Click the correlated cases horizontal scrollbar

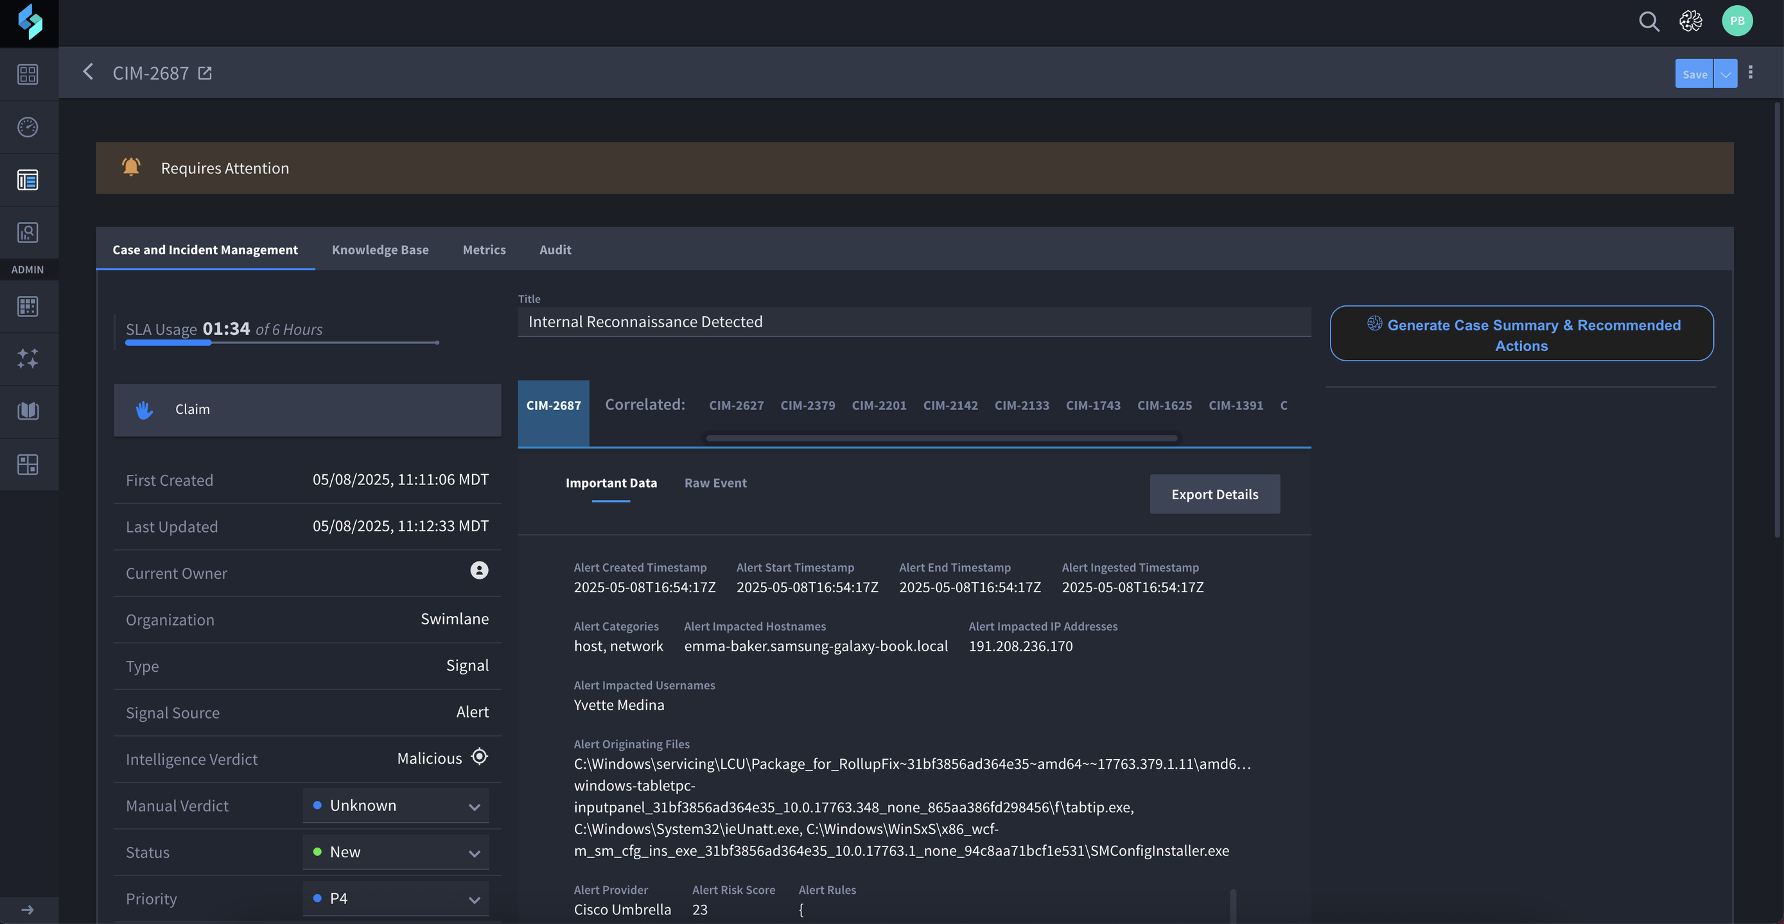(941, 438)
